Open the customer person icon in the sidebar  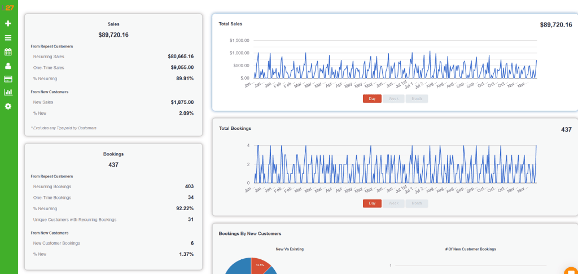[x=8, y=66]
